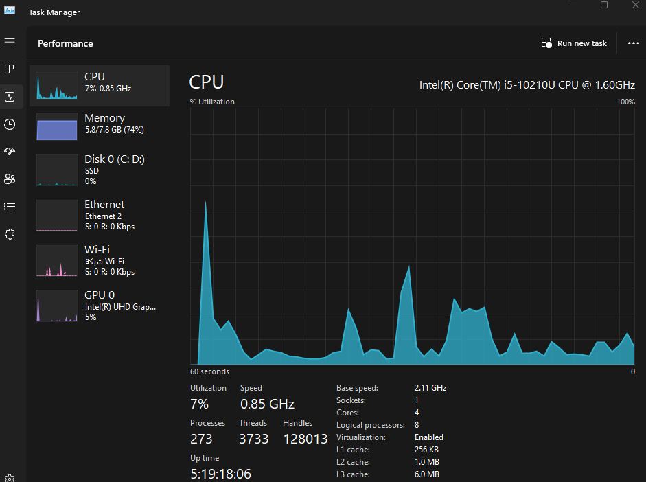Click the L2 cache value 1.0 MB
This screenshot has width=646, height=482.
point(427,462)
